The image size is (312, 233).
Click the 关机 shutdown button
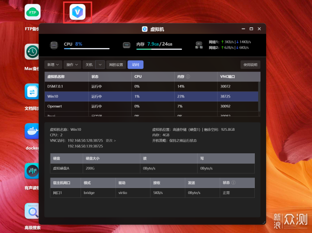[89, 65]
